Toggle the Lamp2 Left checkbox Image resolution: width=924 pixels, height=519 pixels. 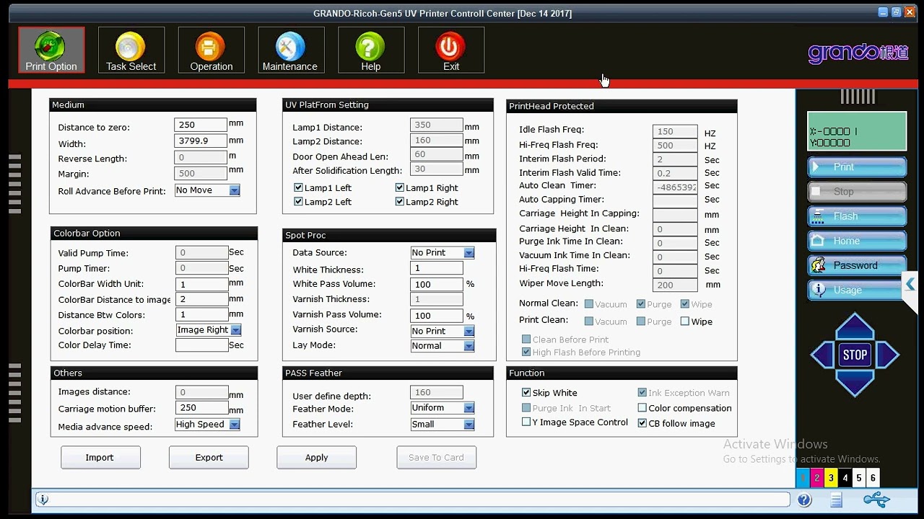click(x=298, y=202)
